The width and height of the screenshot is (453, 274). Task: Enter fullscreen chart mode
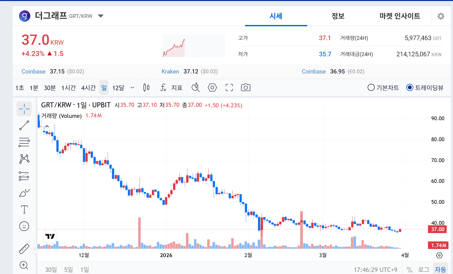229,88
